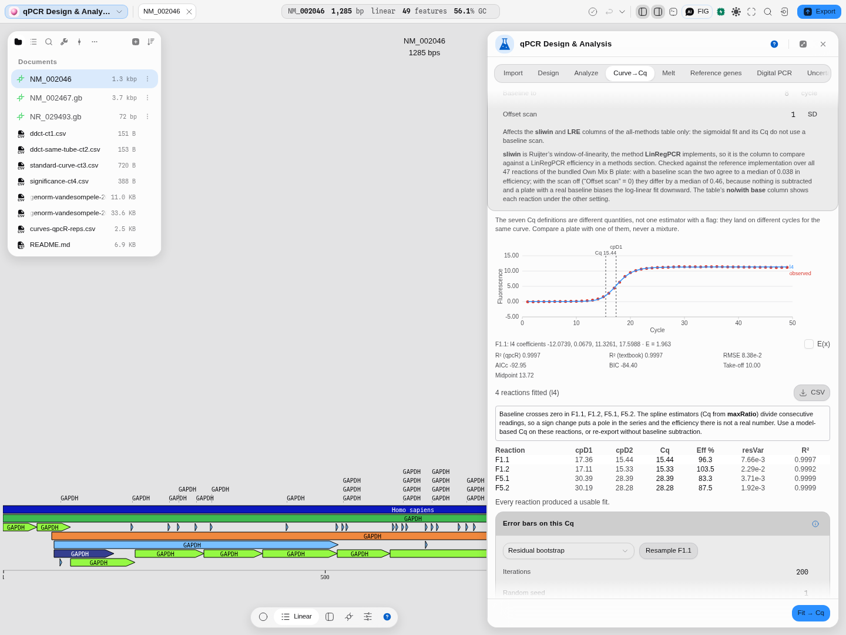Open the chevron dropdown next to the undo arrow
The image size is (846, 635).
point(622,12)
